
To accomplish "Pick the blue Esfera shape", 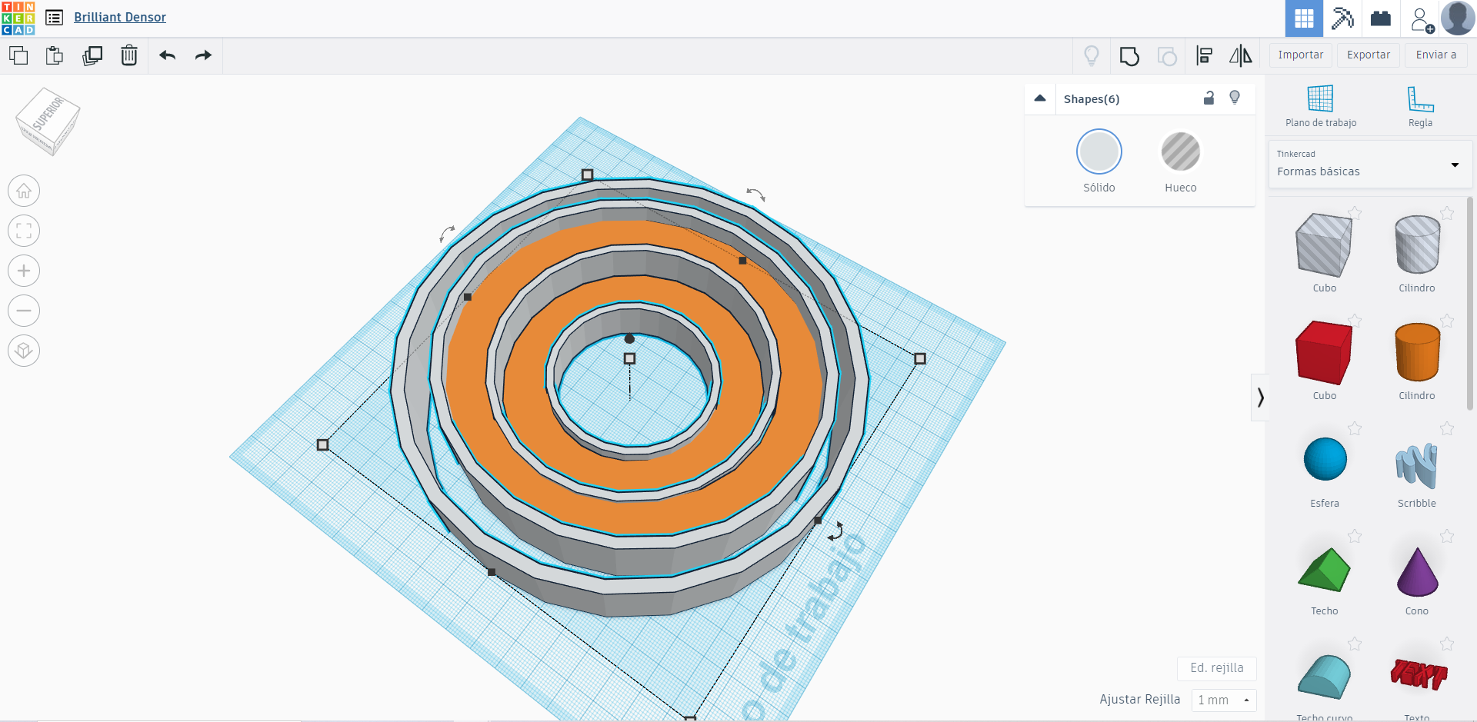I will (1325, 459).
